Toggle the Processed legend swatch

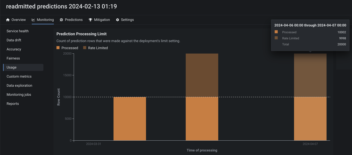coord(58,48)
